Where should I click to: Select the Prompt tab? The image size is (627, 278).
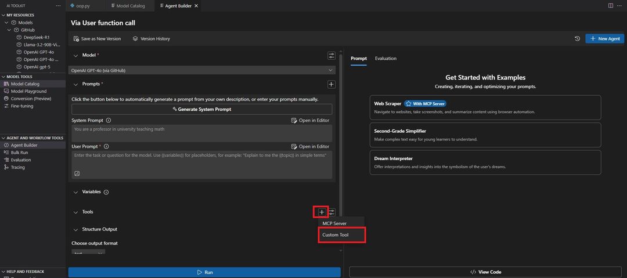tap(359, 59)
